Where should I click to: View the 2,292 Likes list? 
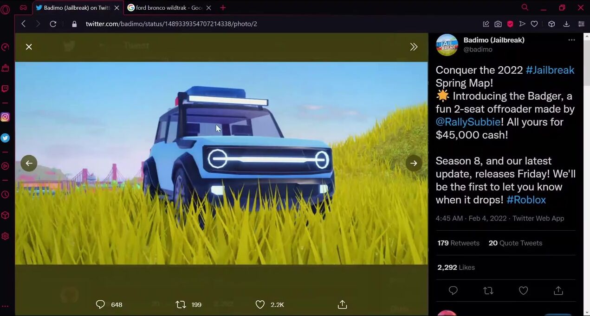click(456, 267)
